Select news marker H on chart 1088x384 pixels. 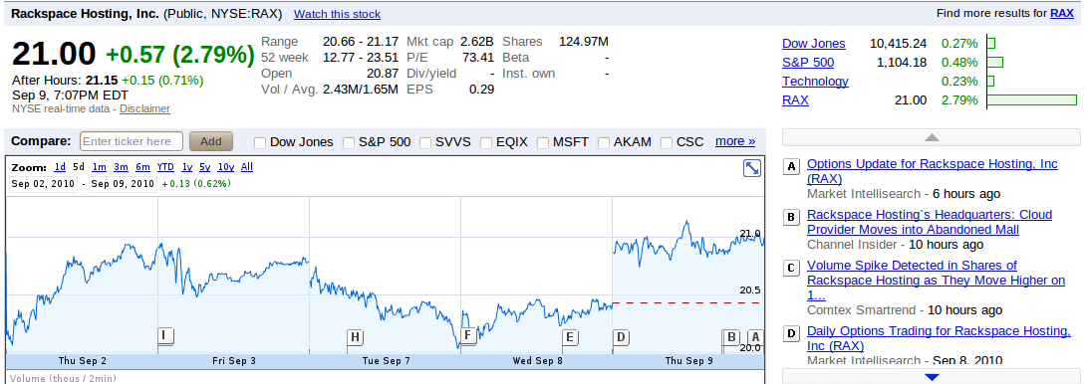click(x=355, y=337)
